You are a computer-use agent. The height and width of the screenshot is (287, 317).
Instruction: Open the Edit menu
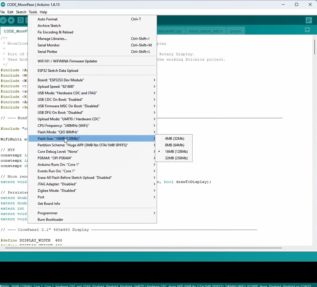click(10, 12)
